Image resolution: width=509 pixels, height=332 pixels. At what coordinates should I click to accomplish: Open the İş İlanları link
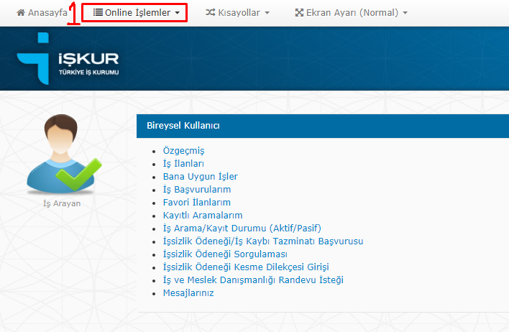[183, 163]
